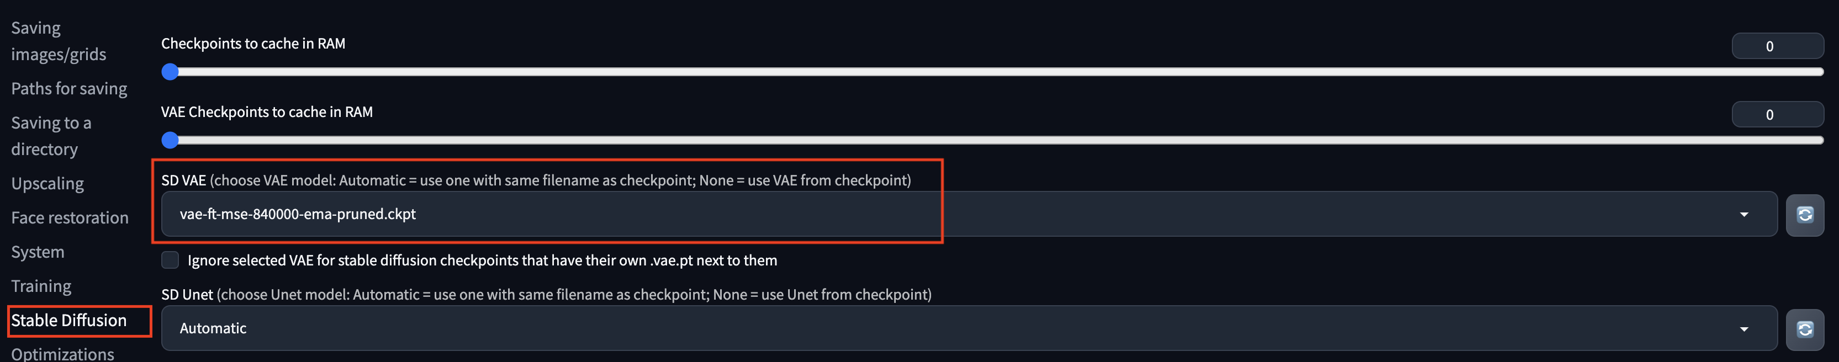Open the Saving images/grids settings section
The height and width of the screenshot is (362, 1839).
59,41
